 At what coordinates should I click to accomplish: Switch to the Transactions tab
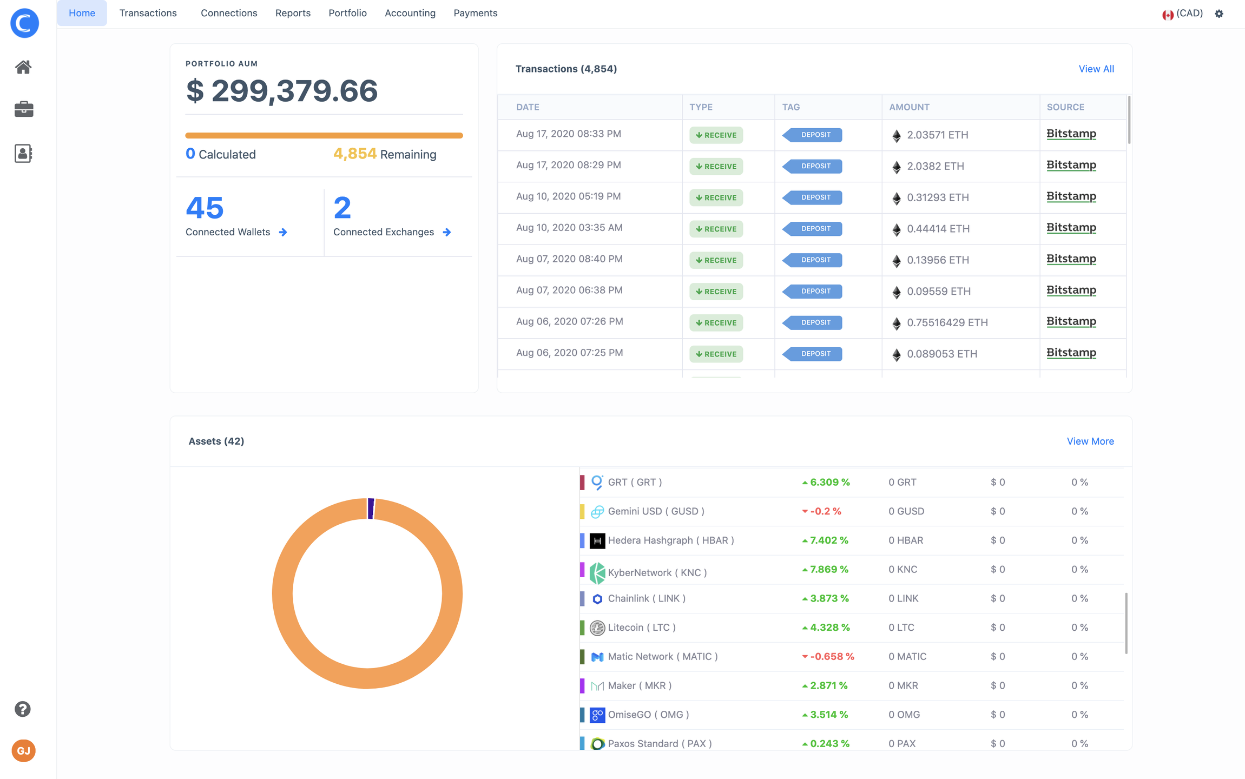pyautogui.click(x=148, y=12)
